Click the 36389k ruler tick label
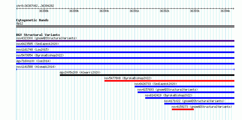Screen dimensions: 242x120 [74, 11]
